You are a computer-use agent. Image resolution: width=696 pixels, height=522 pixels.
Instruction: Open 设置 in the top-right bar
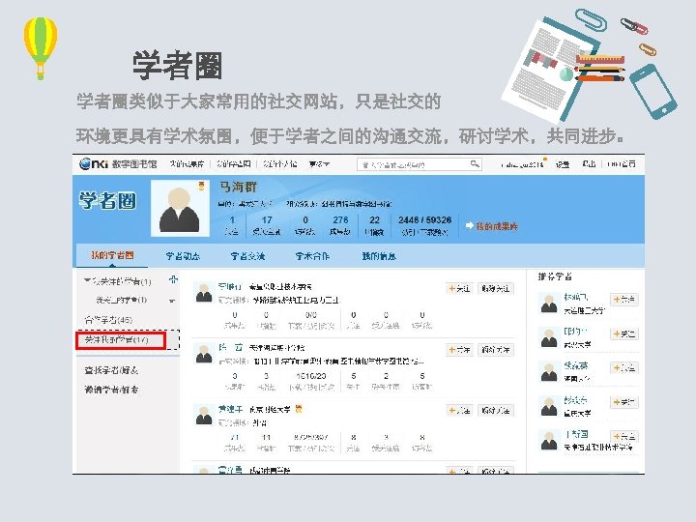point(563,164)
